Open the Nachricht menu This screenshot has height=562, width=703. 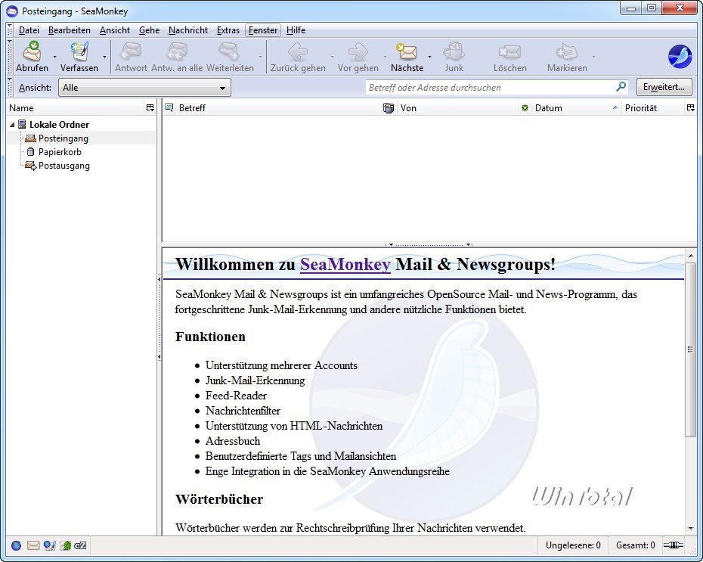(188, 30)
